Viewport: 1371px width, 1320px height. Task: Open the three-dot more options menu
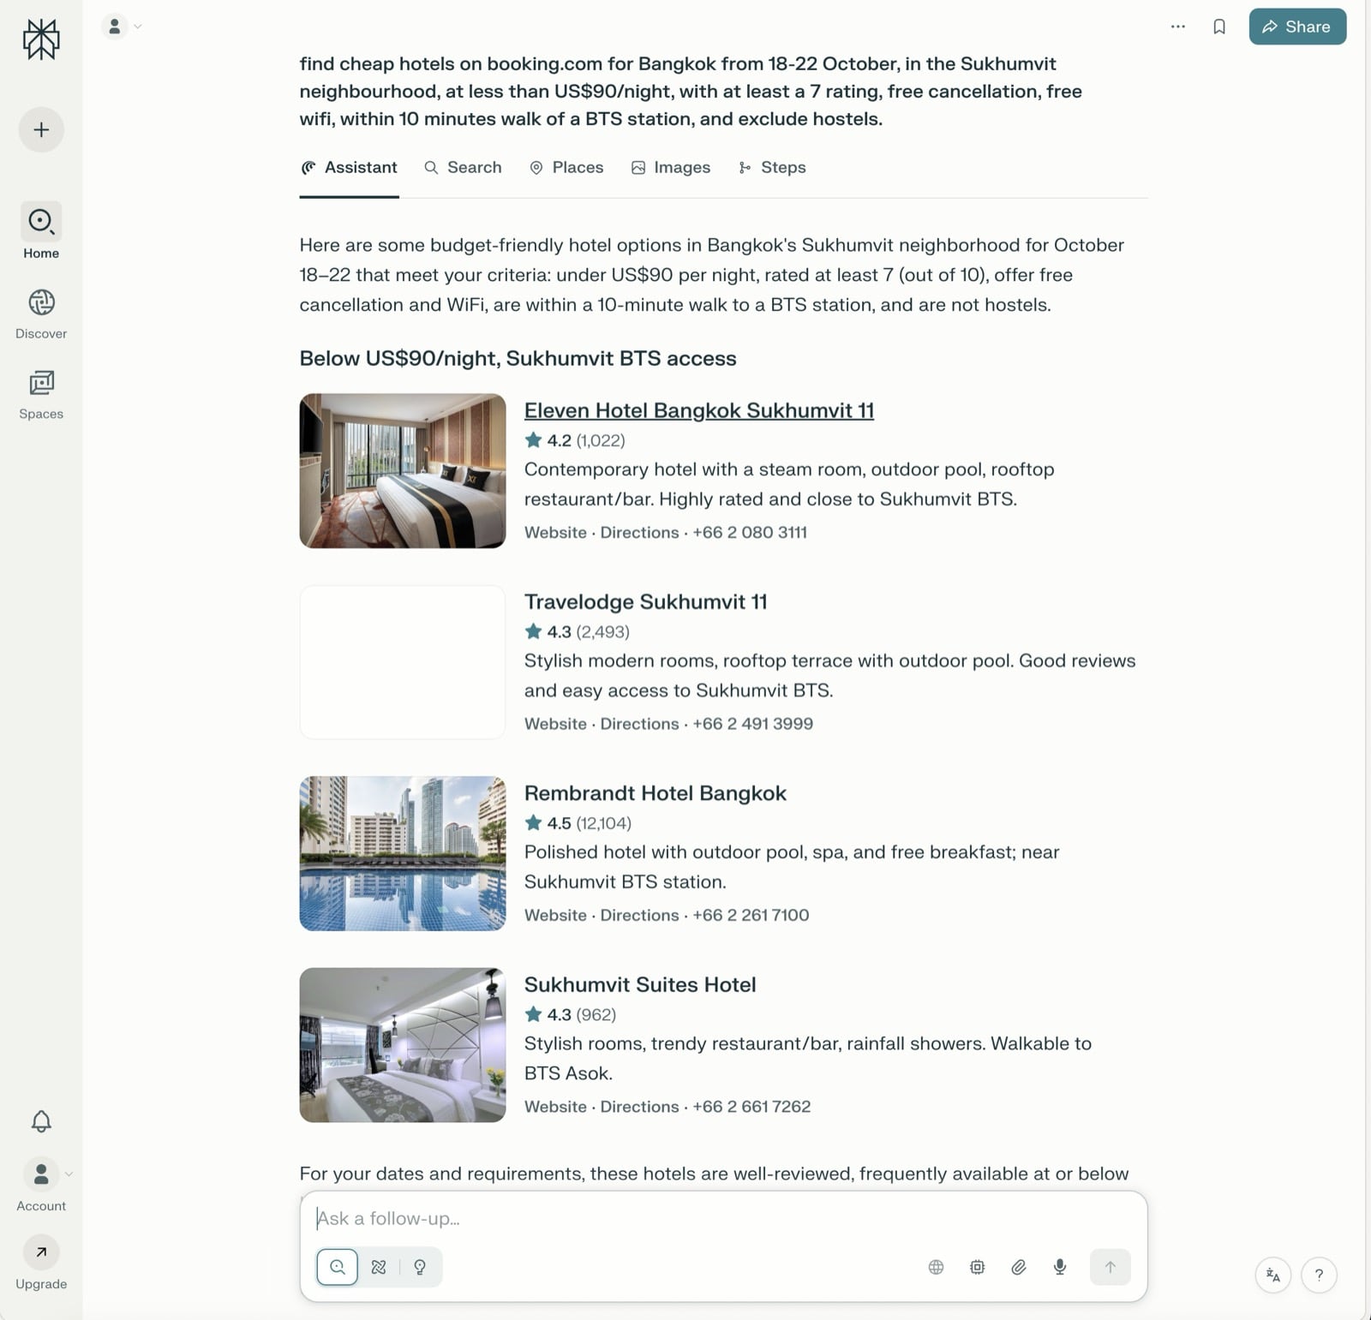(x=1177, y=27)
